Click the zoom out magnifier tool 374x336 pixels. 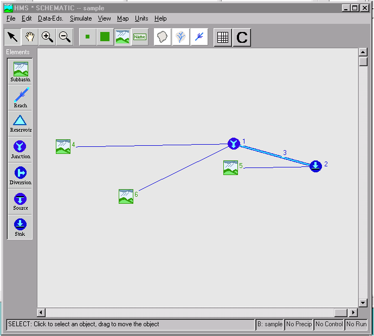(65, 37)
